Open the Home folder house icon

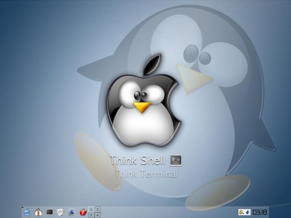click(x=38, y=212)
